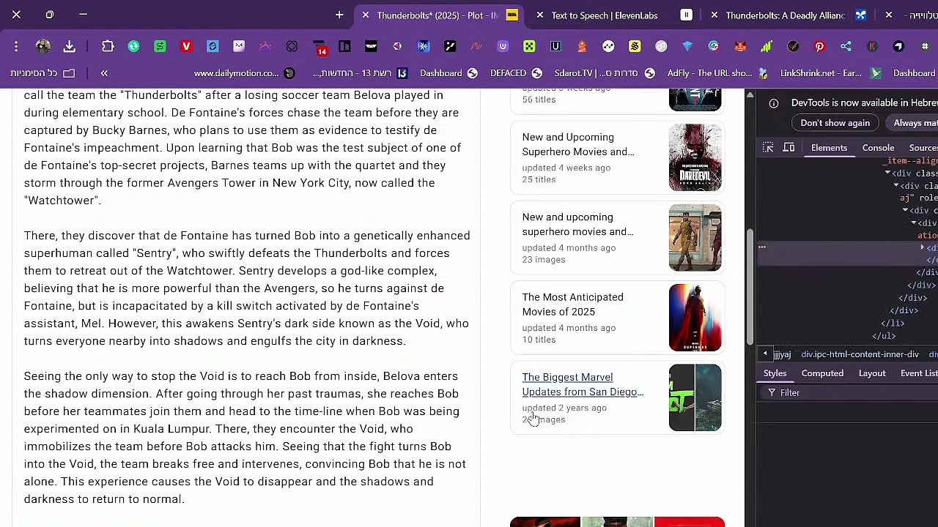Click the red V extension icon

point(186,46)
